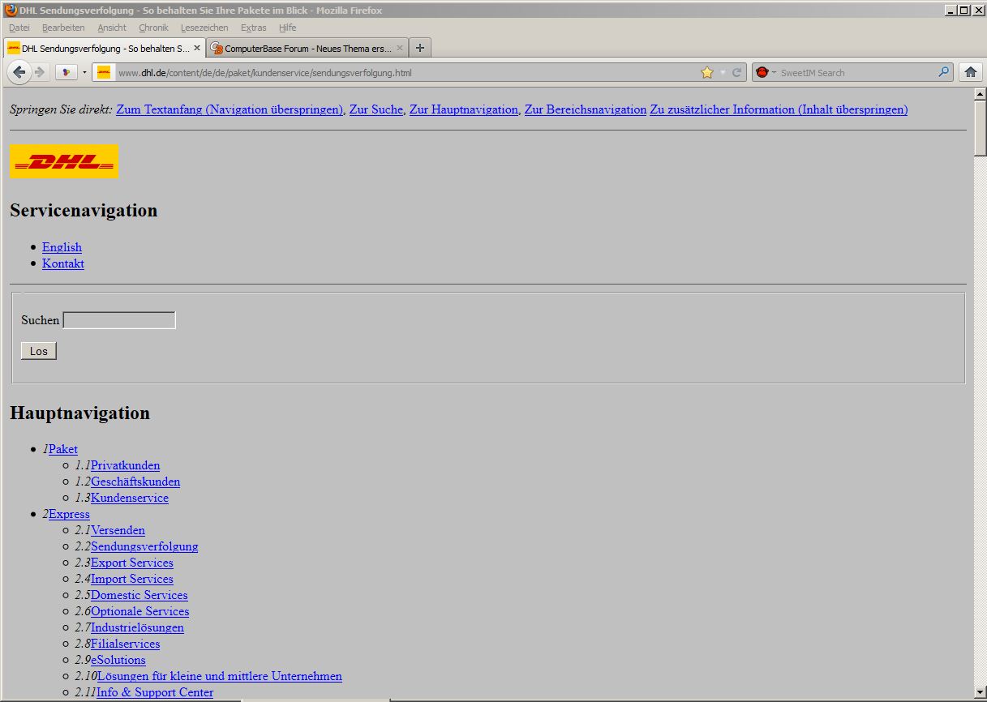Screen dimensions: 987x702
Task: Click the Los button
Action: pyautogui.click(x=39, y=351)
